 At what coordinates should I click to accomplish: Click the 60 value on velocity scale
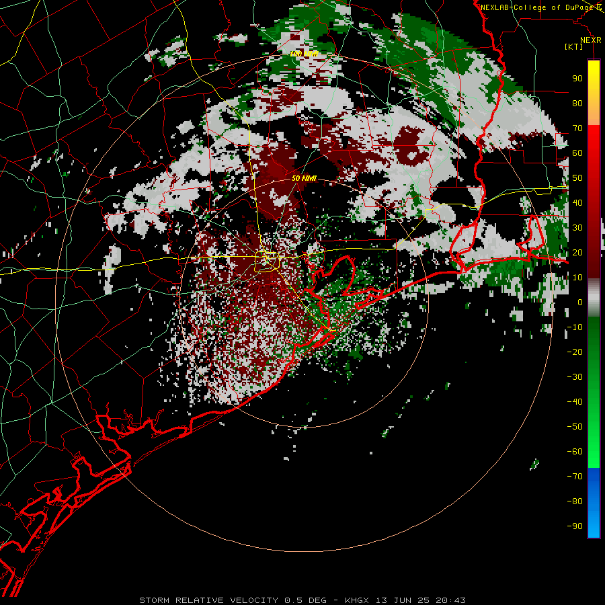pyautogui.click(x=577, y=153)
